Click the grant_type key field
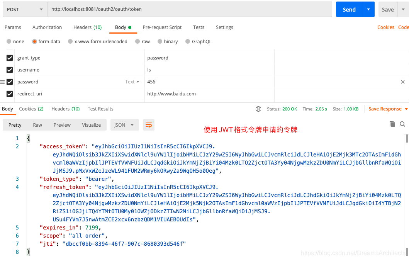This screenshot has height=260, width=409. pos(80,58)
